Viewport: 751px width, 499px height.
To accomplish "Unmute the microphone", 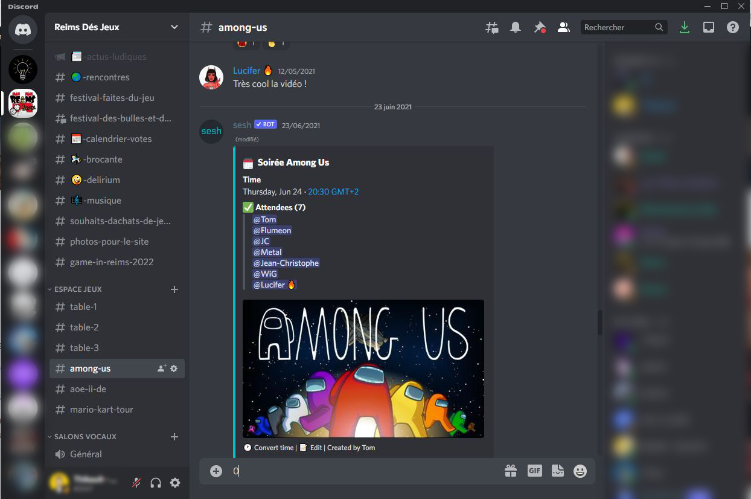I will pyautogui.click(x=137, y=483).
